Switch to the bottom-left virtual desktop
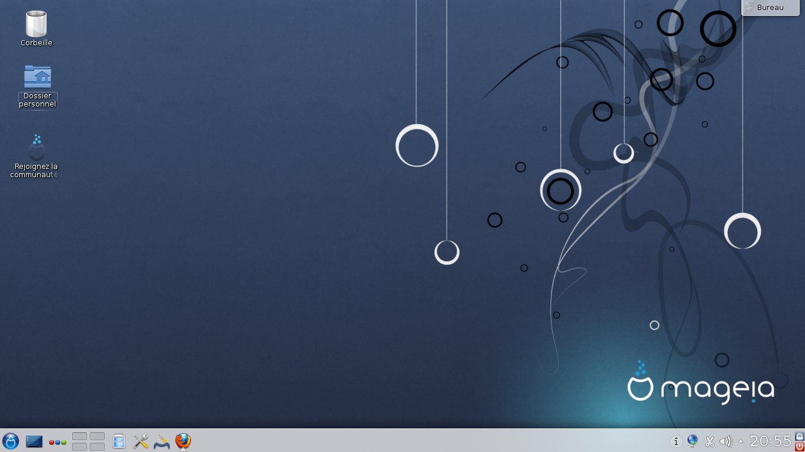This screenshot has width=805, height=452. coord(80,447)
